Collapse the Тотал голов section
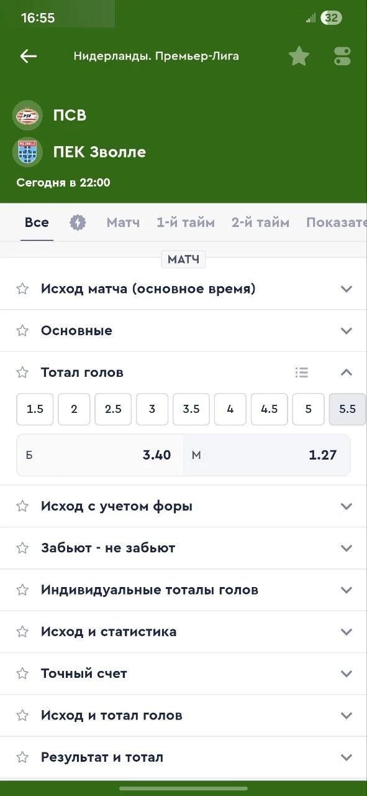This screenshot has width=367, height=796. [347, 372]
